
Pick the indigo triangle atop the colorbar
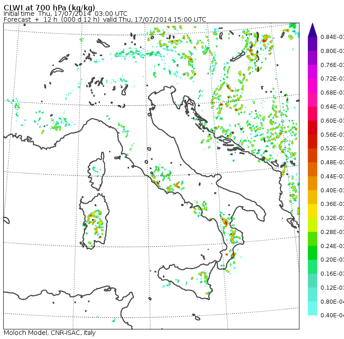[x=313, y=30]
